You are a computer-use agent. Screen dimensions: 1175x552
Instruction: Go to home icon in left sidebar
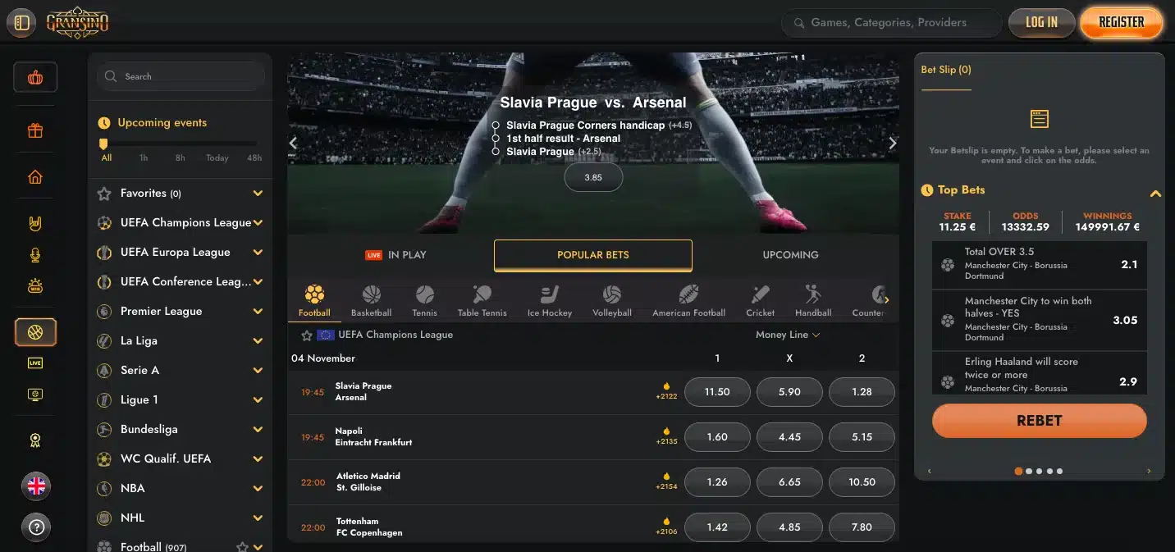[35, 176]
